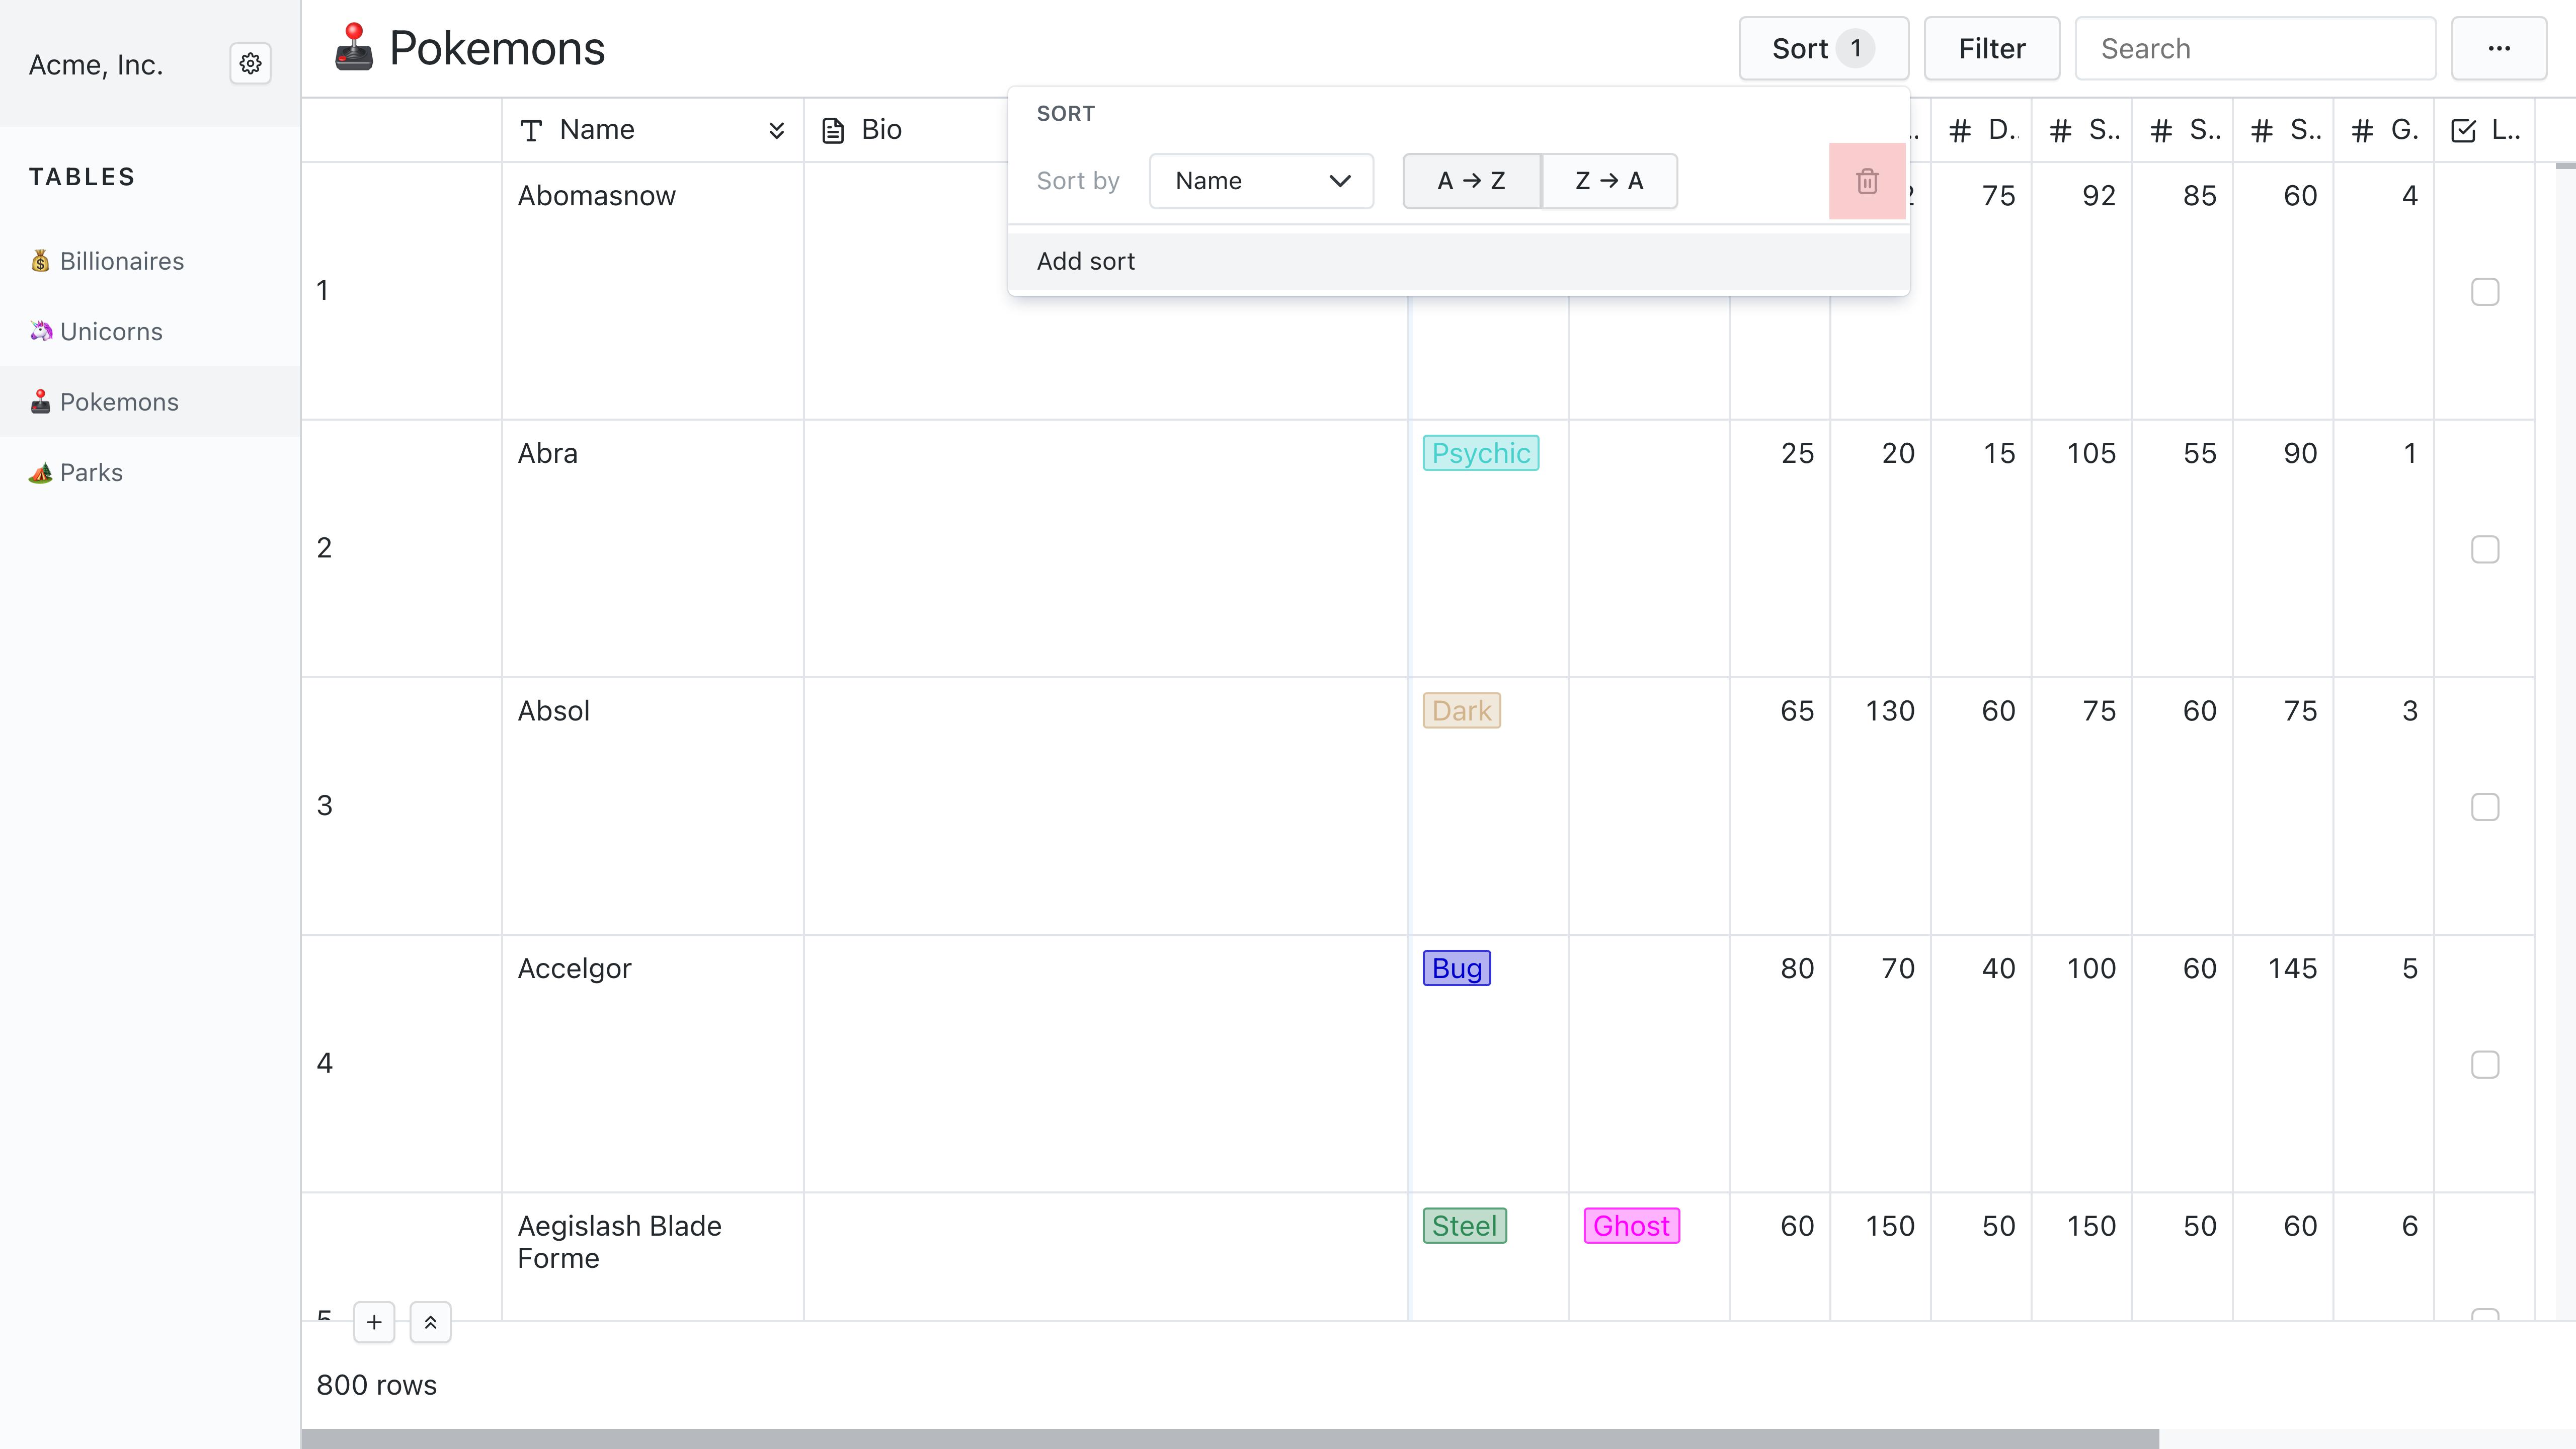Check the checkbox in Accelgor row
2576x1449 pixels.
2484,1064
